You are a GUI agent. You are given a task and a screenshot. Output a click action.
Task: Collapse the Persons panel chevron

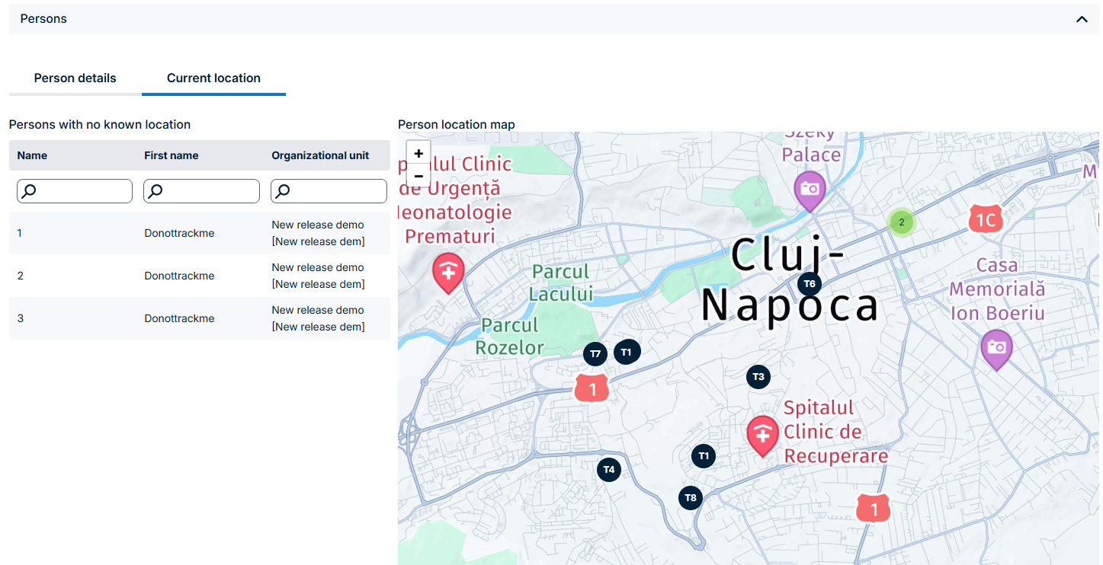[1082, 19]
